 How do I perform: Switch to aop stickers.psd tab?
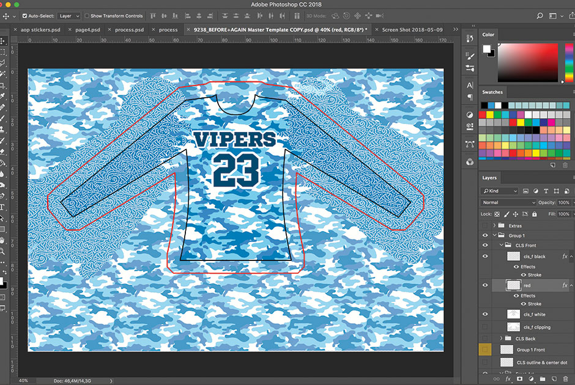click(40, 30)
